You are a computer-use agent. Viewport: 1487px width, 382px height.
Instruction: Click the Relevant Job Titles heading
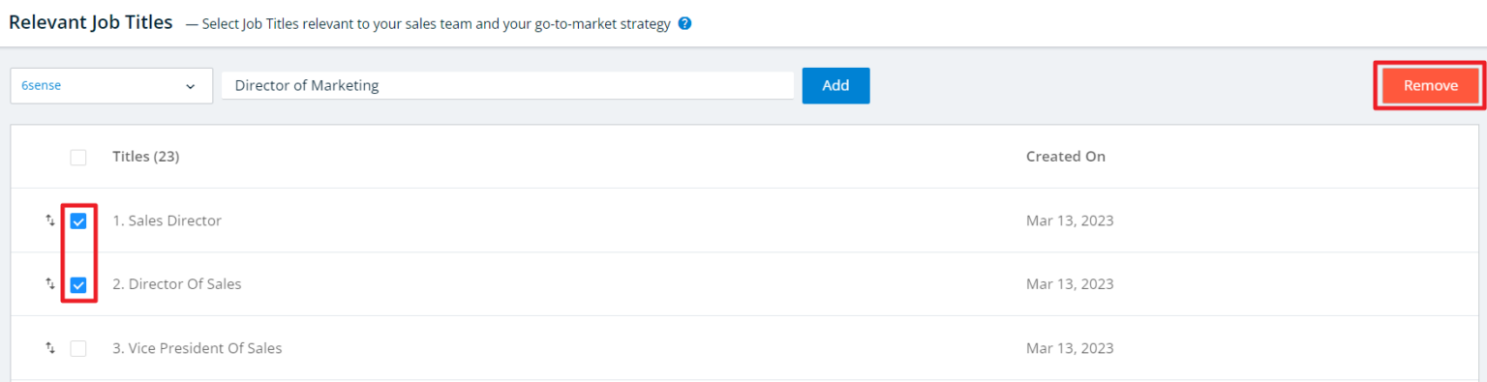90,22
